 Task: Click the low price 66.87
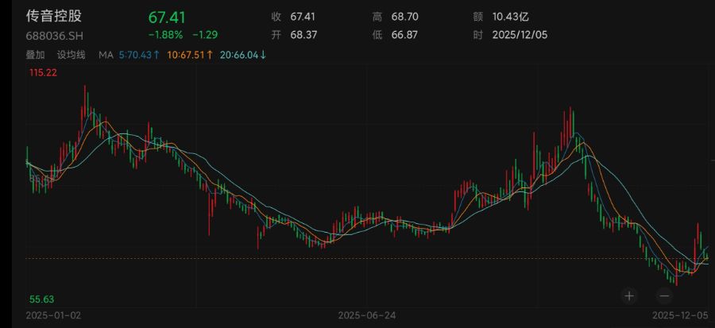click(404, 35)
